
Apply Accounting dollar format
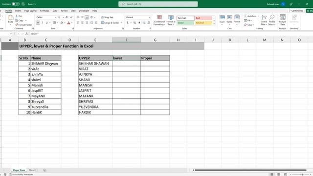(x=128, y=23)
